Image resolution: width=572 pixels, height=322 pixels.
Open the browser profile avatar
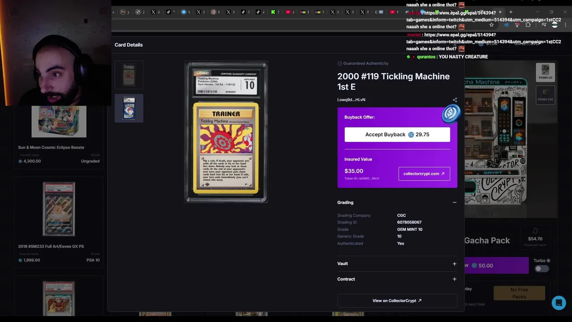coord(555,25)
